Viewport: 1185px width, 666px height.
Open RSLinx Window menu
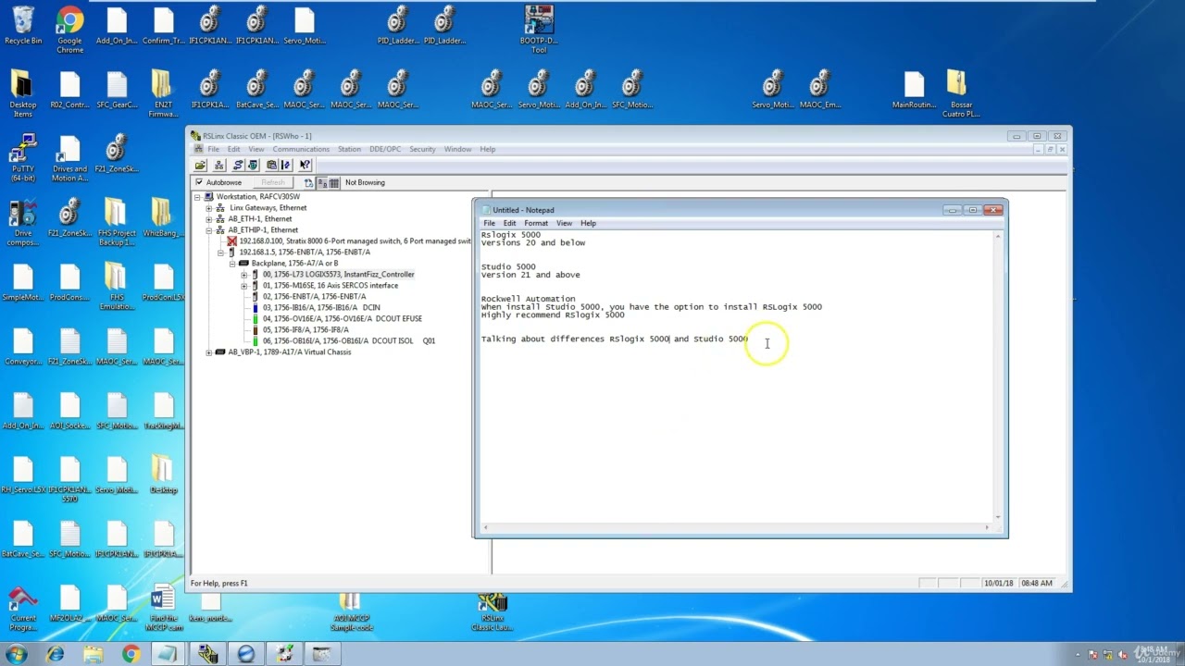tap(457, 149)
